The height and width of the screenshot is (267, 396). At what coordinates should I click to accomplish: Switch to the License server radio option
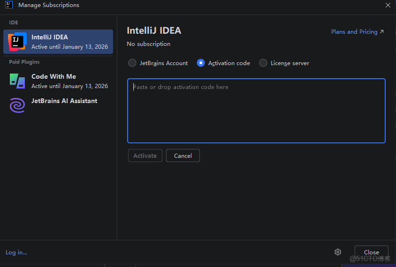263,63
